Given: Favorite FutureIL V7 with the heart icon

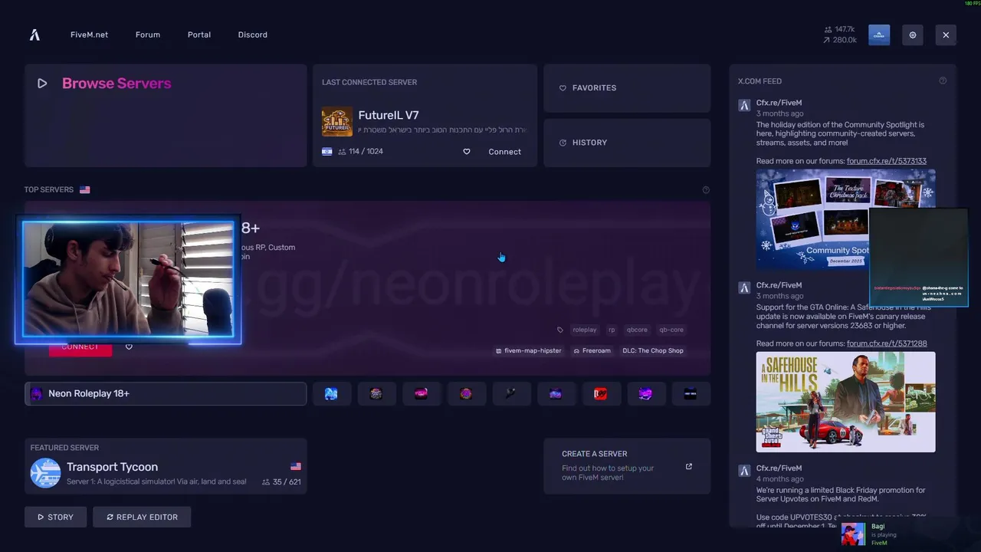Looking at the screenshot, I should pos(467,152).
